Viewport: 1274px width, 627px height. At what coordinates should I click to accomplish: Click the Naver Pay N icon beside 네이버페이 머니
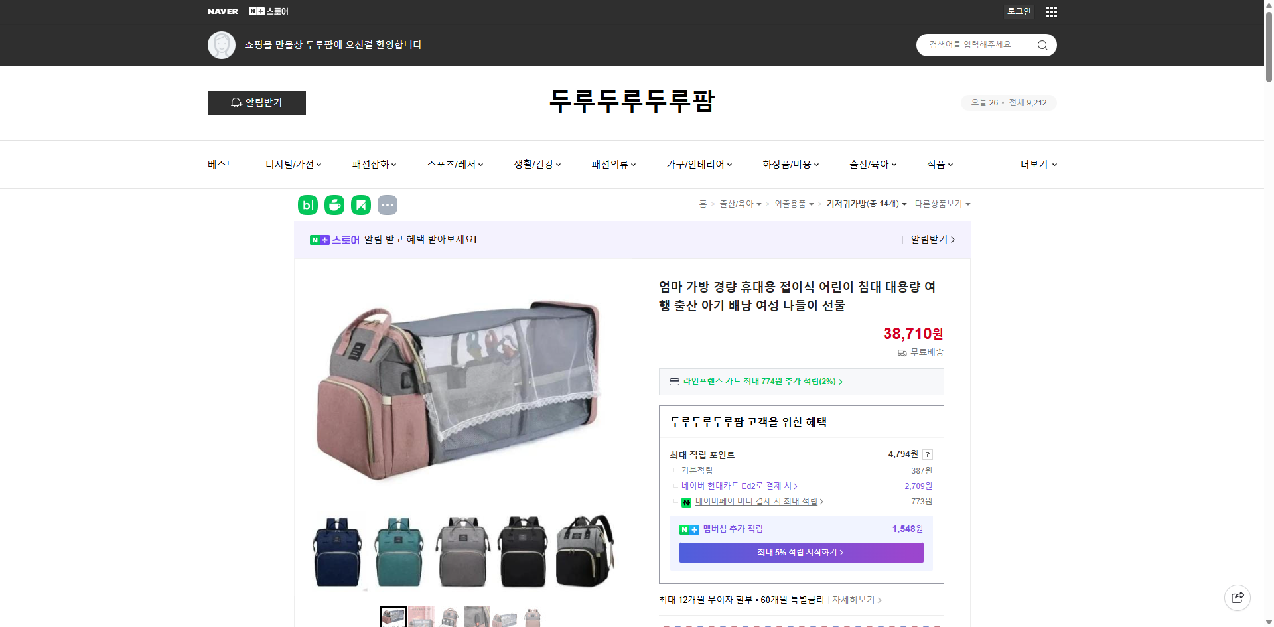pos(687,502)
